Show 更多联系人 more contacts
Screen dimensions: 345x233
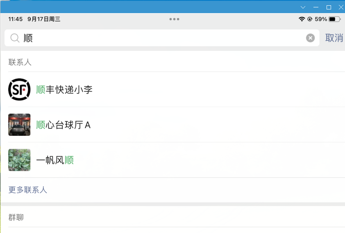pyautogui.click(x=28, y=190)
